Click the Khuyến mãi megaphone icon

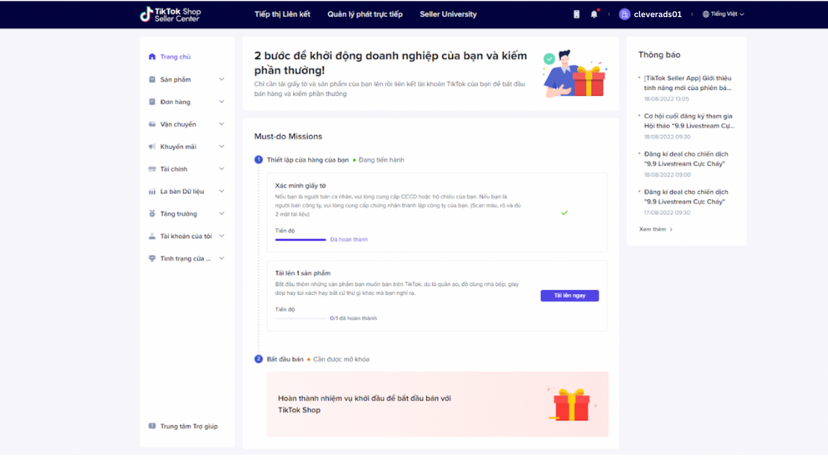[x=152, y=147]
